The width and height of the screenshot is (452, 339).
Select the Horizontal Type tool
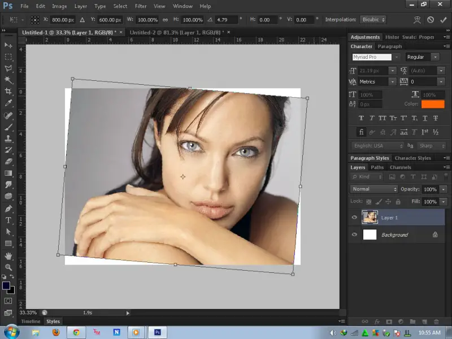8,220
